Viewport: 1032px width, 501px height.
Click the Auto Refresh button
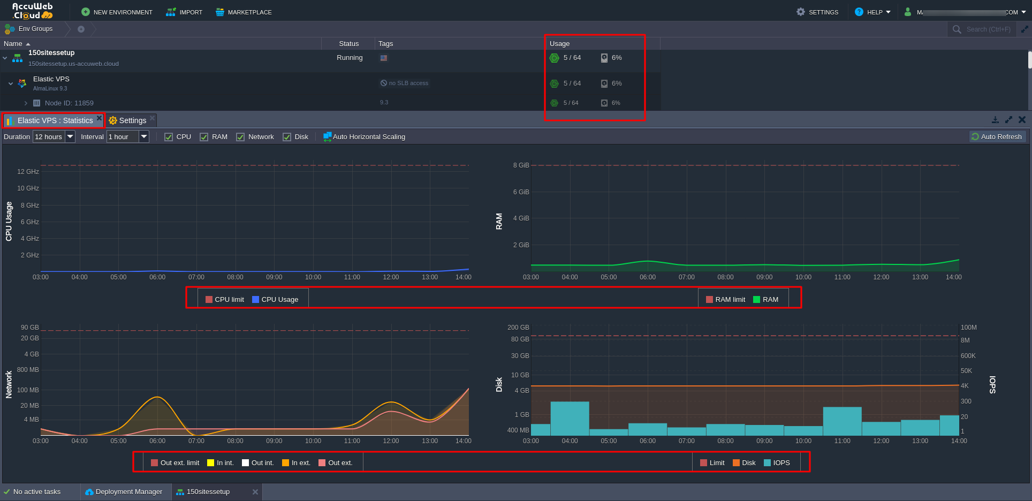point(997,136)
